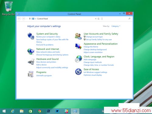Open Save backup copies with File History
Screen dimensions: 152x114
52,41
